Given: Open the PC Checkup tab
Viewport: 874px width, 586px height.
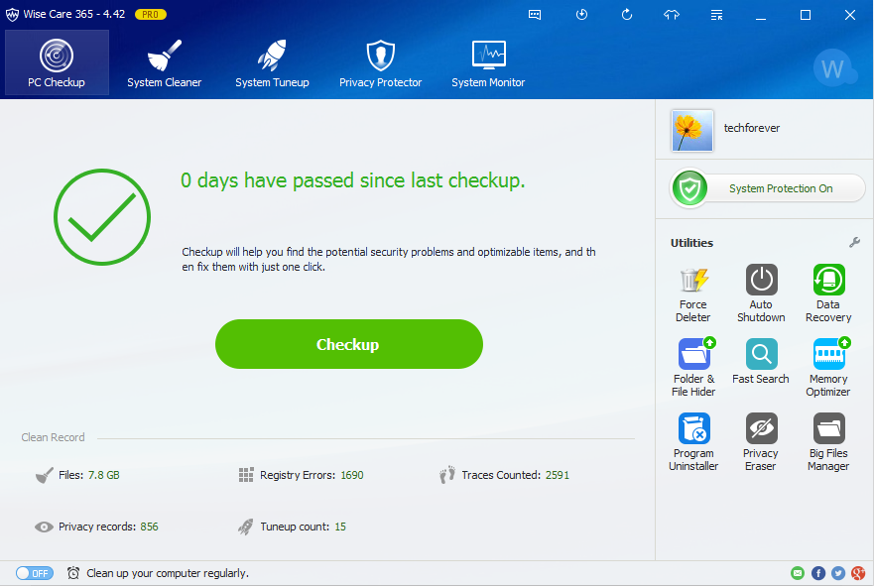Looking at the screenshot, I should 57,62.
